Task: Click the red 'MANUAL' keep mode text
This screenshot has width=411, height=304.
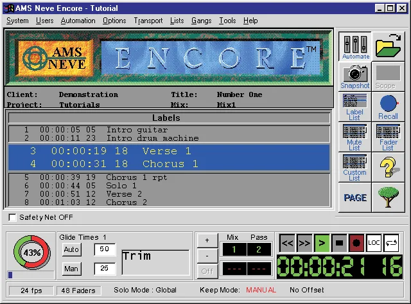Action: [261, 290]
